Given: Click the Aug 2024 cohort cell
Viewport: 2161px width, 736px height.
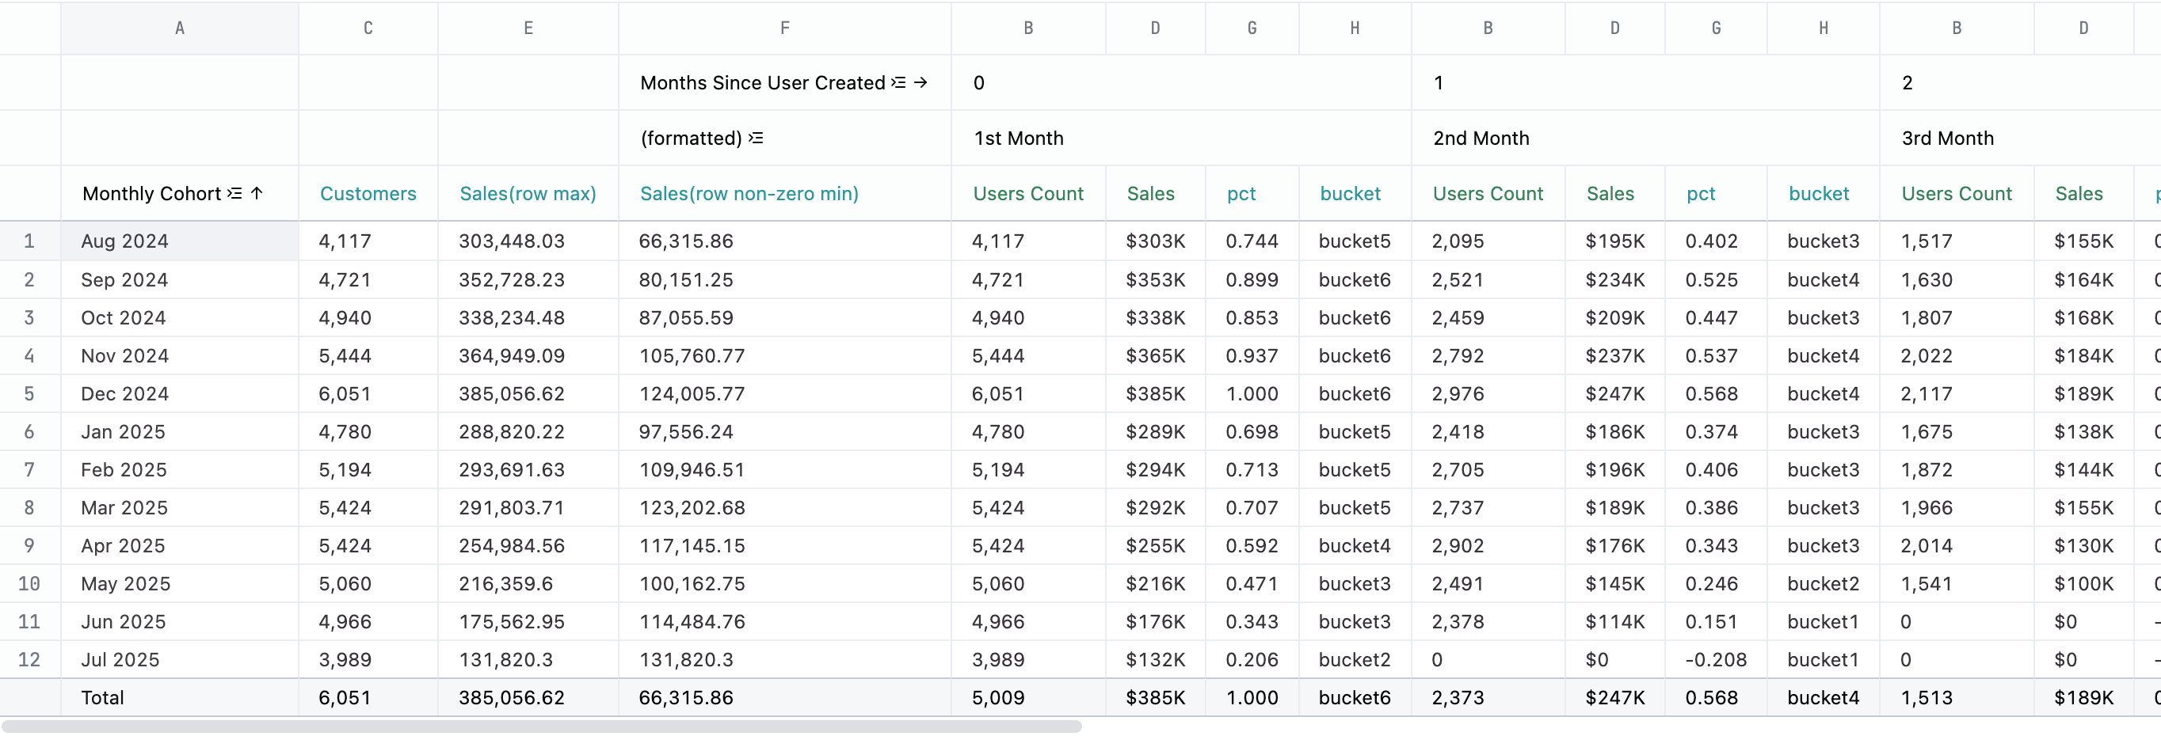Looking at the screenshot, I should [x=125, y=241].
